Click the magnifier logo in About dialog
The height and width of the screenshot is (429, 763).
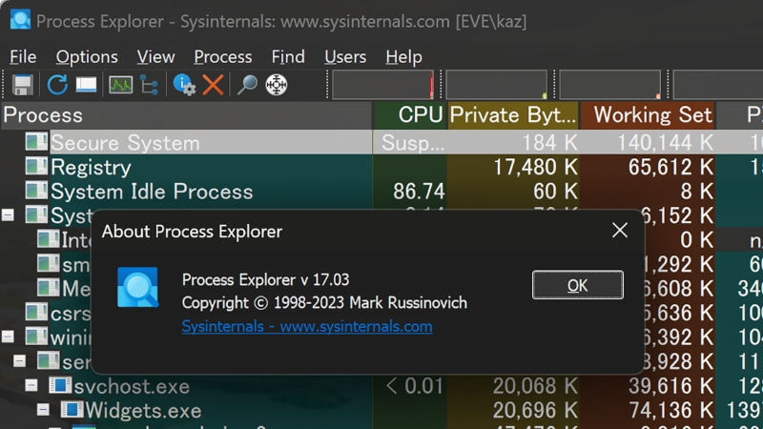[137, 287]
